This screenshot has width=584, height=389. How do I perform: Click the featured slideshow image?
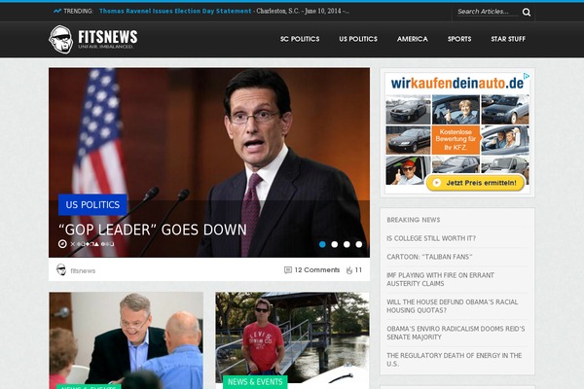(x=209, y=162)
